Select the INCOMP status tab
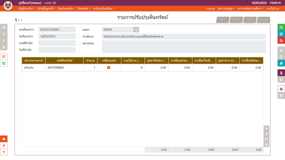Image resolution: width=285 pixels, height=160 pixels. pos(263,20)
